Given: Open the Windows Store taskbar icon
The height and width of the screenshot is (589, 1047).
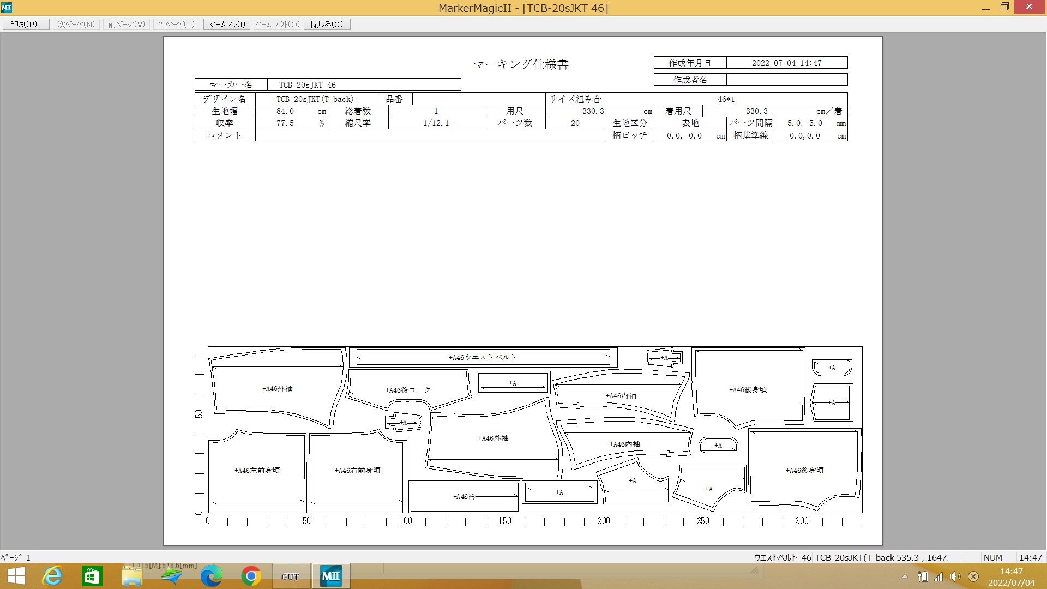Looking at the screenshot, I should pos(92,576).
